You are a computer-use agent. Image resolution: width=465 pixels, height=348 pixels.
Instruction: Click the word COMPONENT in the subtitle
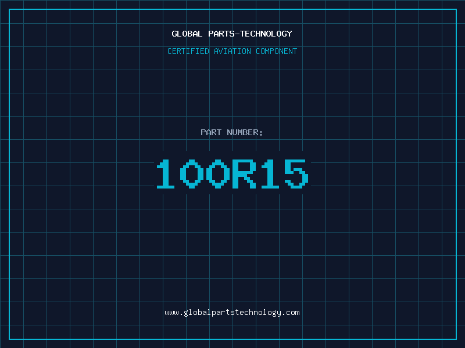click(x=276, y=51)
